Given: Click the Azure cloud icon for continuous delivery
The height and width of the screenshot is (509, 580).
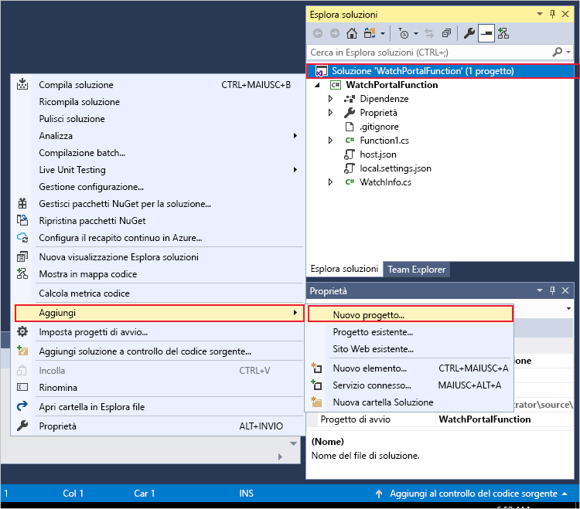Looking at the screenshot, I should tap(22, 238).
